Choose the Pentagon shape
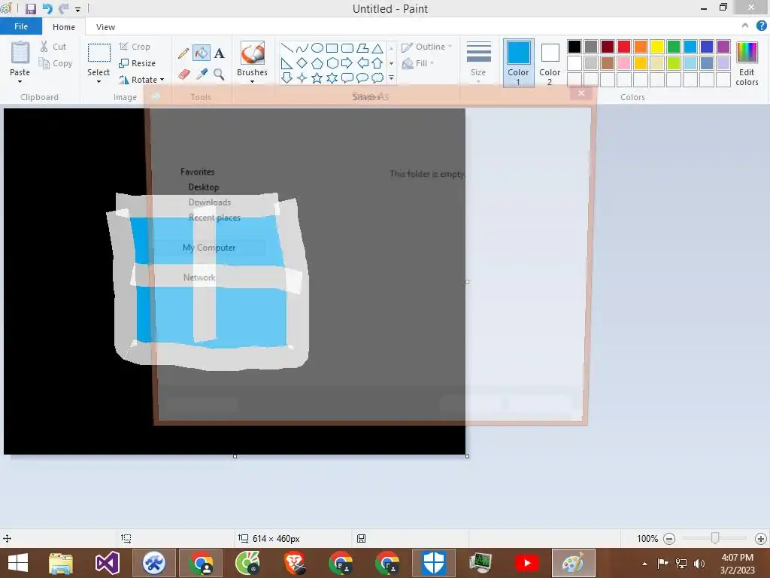The width and height of the screenshot is (770, 578). (317, 63)
